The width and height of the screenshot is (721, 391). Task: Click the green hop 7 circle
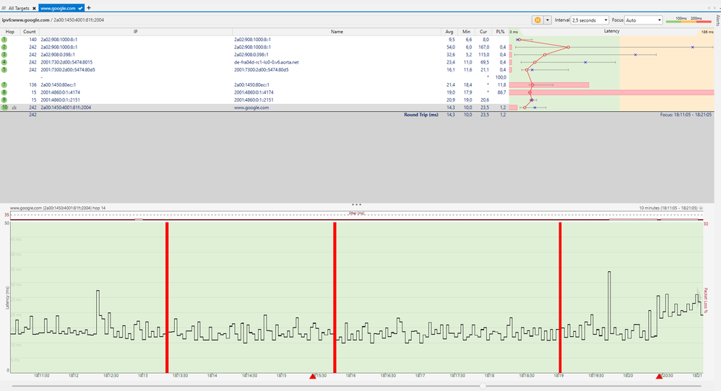(x=4, y=85)
